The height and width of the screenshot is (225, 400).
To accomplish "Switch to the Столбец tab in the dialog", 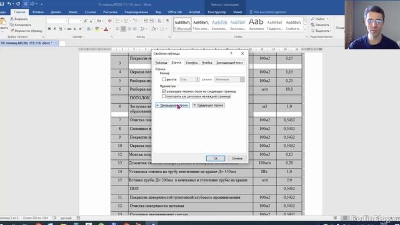I will click(x=192, y=62).
